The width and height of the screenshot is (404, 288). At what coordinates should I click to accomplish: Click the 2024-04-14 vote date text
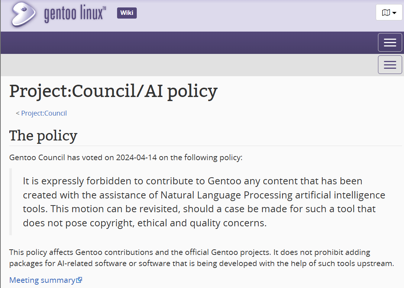pos(136,158)
